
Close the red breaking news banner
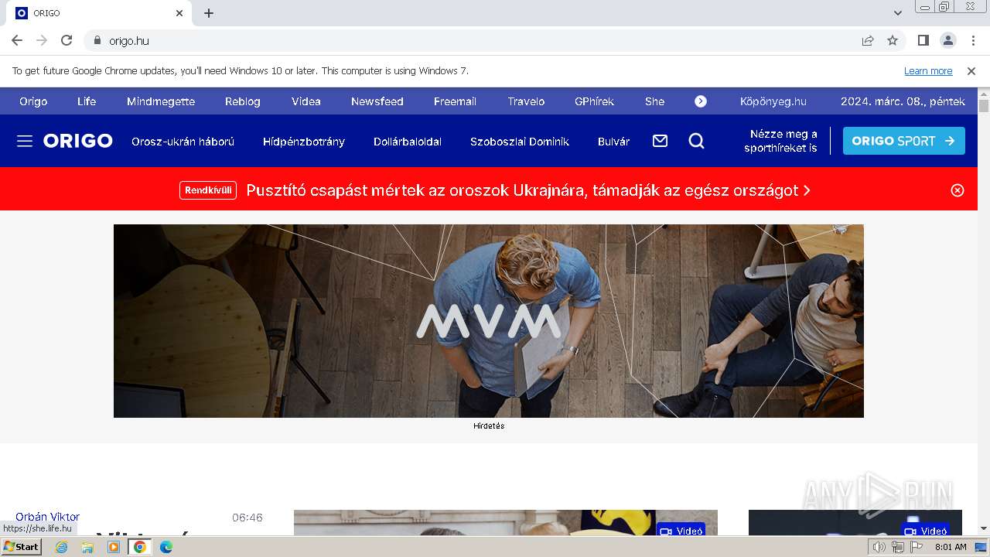coord(958,190)
